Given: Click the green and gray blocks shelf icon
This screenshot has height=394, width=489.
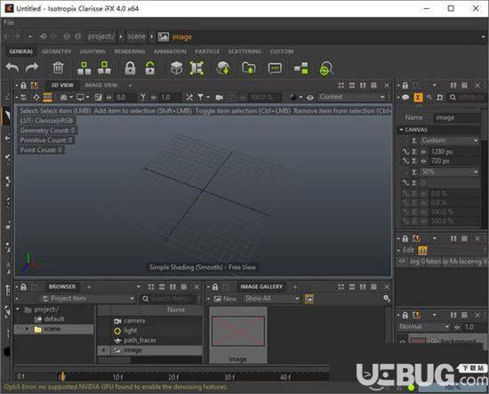Looking at the screenshot, I should [x=301, y=68].
